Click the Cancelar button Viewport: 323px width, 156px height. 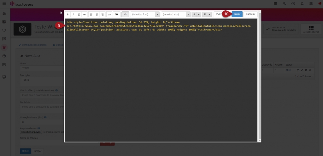coord(250,14)
